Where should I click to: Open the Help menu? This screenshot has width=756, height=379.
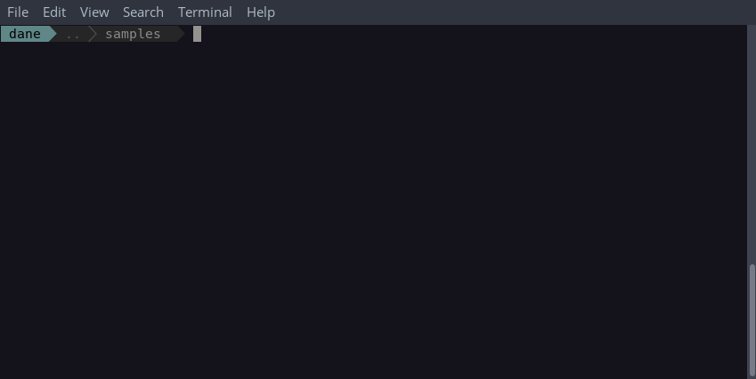(260, 12)
